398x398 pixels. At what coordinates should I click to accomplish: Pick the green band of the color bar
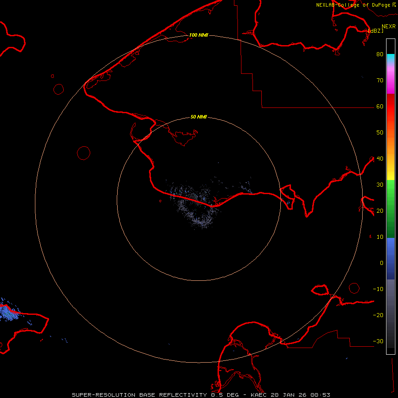(390, 209)
